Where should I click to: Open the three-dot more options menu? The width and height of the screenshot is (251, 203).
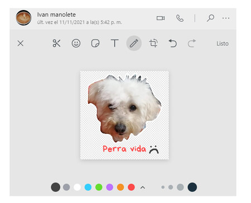pyautogui.click(x=226, y=18)
